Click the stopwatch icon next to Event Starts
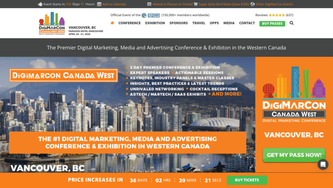 coord(40,4)
